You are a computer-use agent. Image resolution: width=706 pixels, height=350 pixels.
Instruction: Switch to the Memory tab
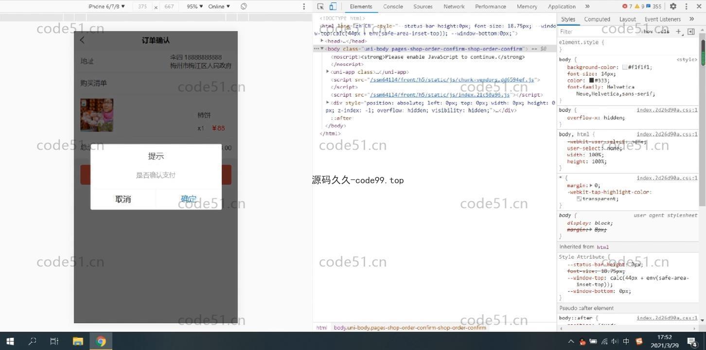tap(527, 6)
